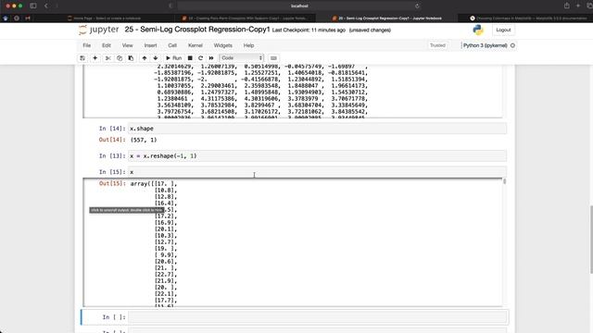Image resolution: width=593 pixels, height=333 pixels.
Task: Click the array value [20.6] in output
Action: (166, 262)
